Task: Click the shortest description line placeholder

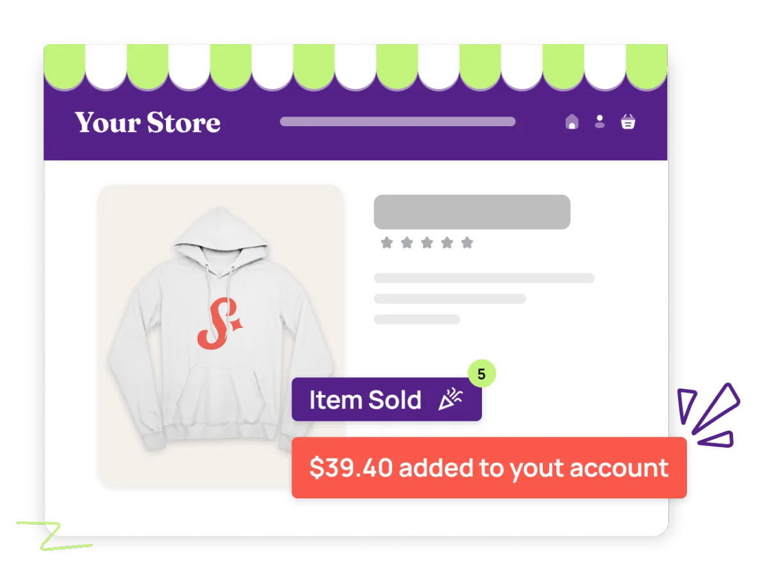Action: [x=417, y=319]
